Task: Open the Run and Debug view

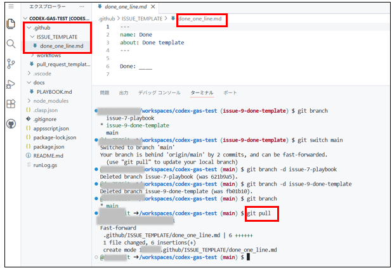Action: pos(11,84)
